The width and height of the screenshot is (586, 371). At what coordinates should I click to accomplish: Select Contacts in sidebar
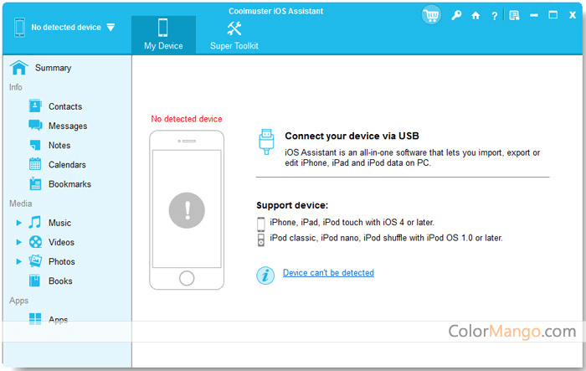(x=65, y=106)
